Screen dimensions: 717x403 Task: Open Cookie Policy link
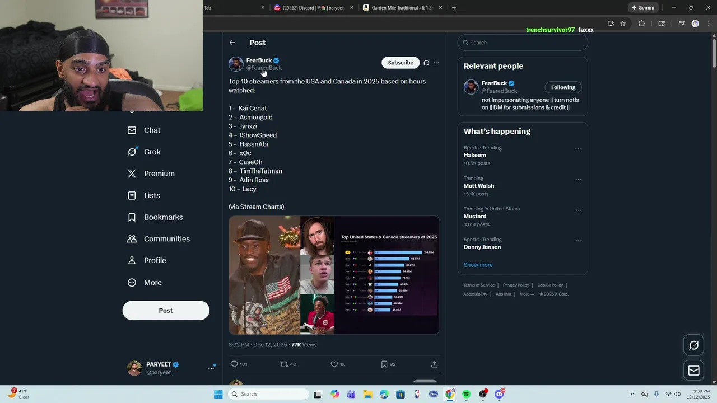click(x=550, y=285)
